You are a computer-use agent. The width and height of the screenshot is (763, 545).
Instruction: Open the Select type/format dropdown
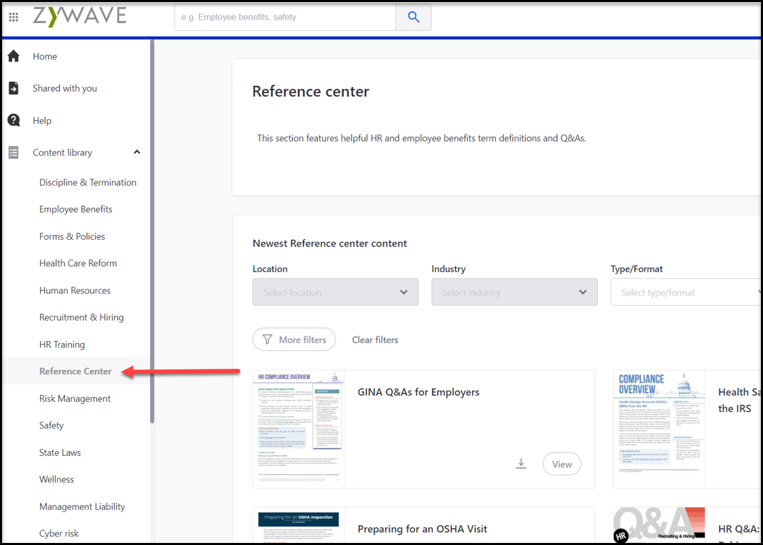(x=686, y=292)
